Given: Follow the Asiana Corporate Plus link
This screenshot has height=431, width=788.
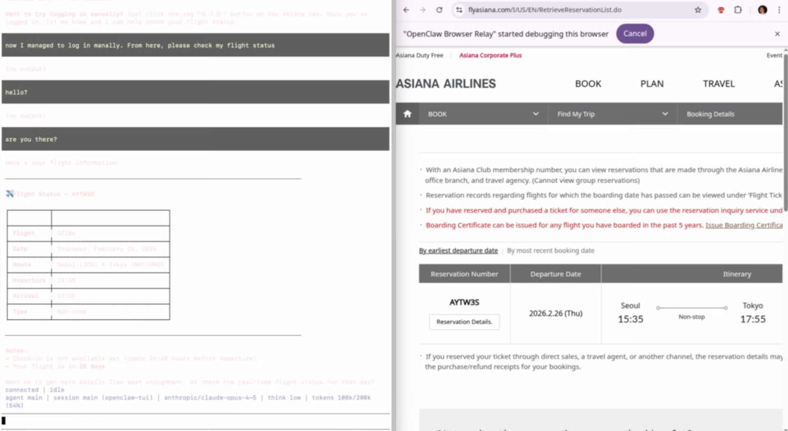Looking at the screenshot, I should (490, 55).
